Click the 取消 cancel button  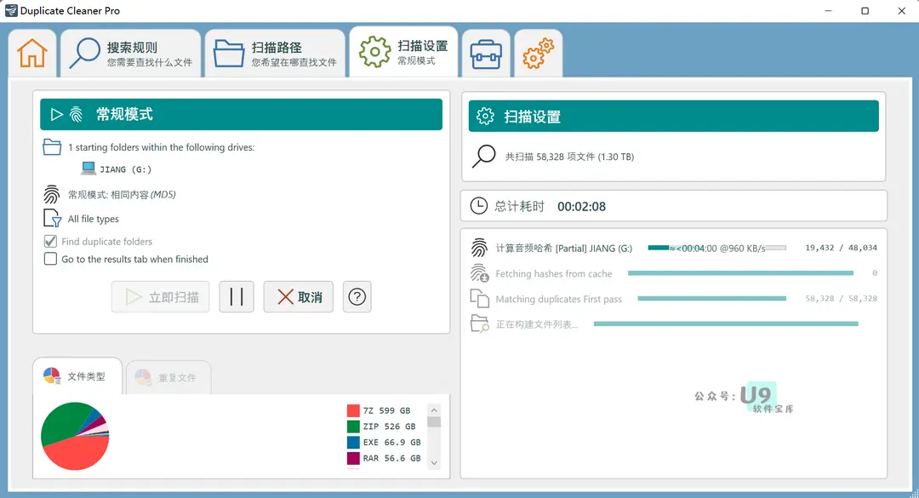[x=298, y=296]
